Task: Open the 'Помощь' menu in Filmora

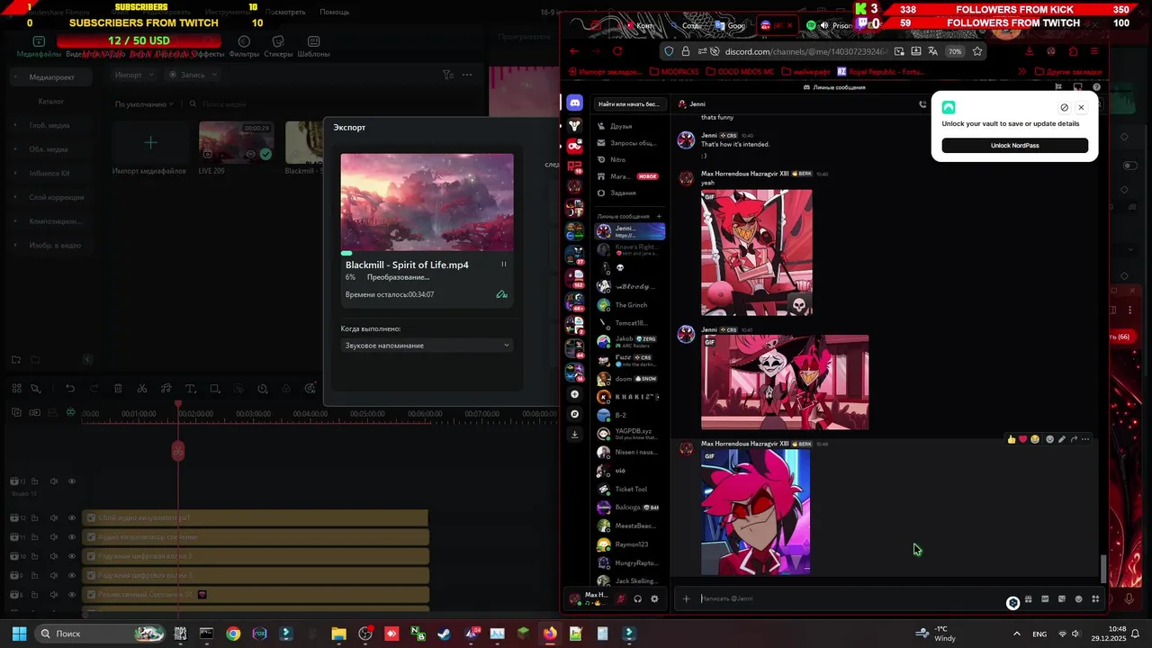Action: click(x=334, y=12)
